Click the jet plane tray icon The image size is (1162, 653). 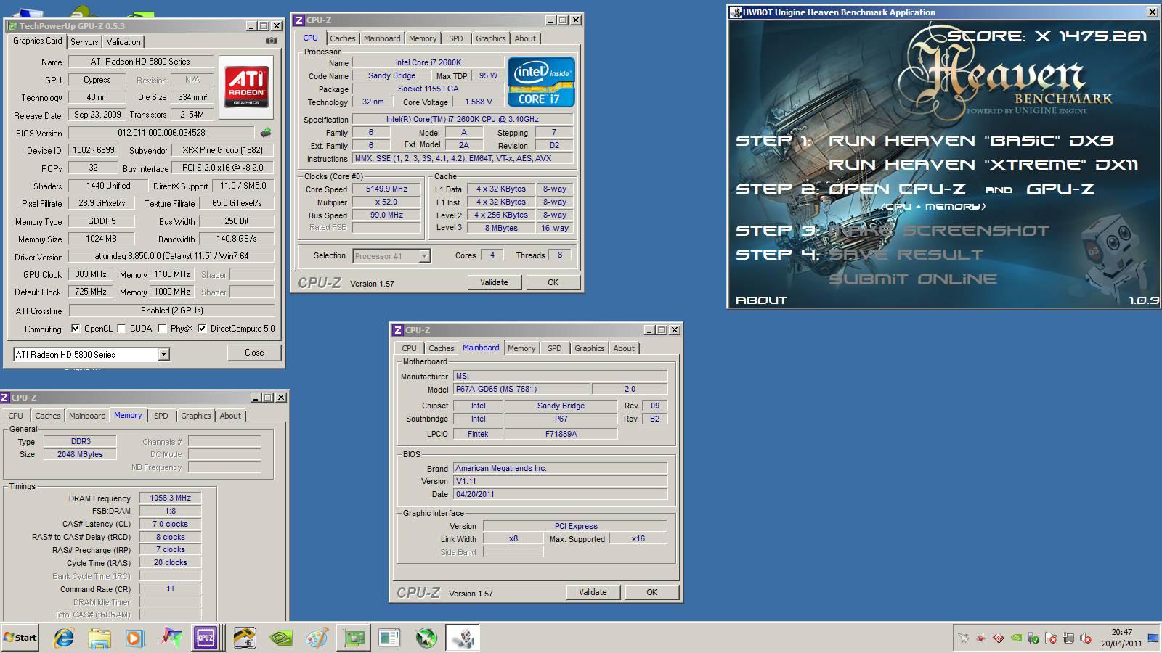click(964, 638)
